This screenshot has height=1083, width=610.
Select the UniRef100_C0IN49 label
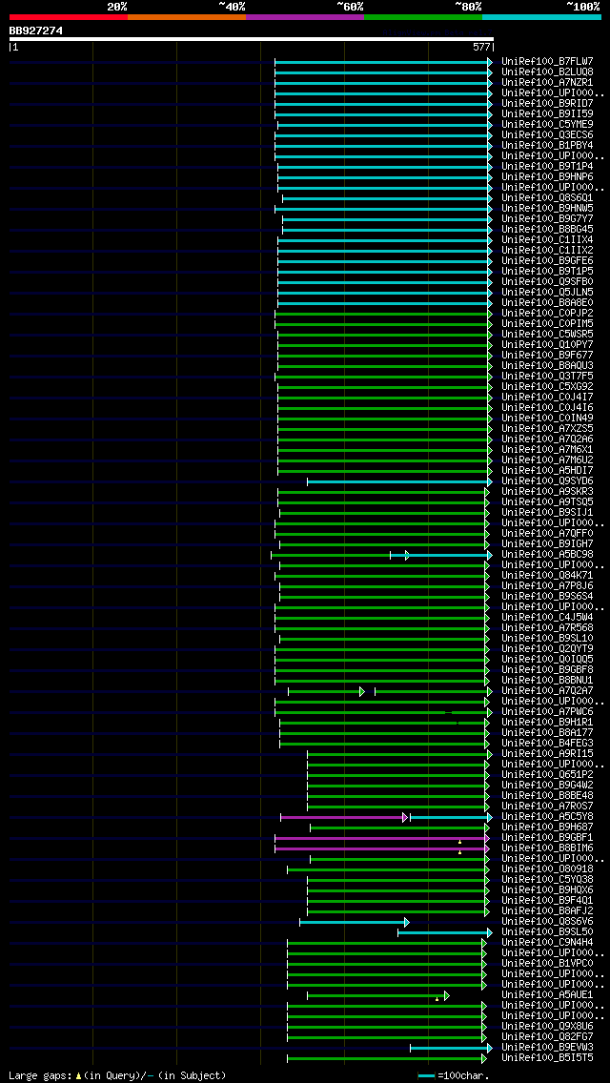[x=548, y=418]
